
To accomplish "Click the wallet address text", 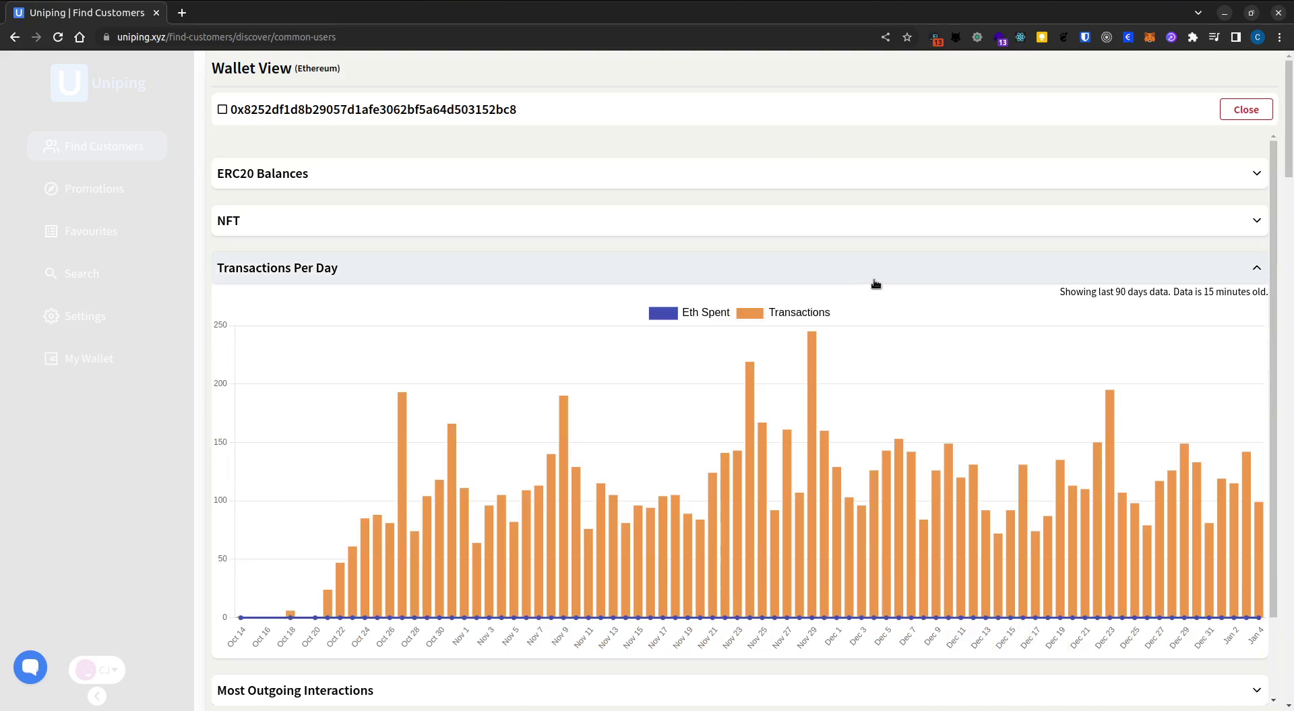I will coord(373,109).
